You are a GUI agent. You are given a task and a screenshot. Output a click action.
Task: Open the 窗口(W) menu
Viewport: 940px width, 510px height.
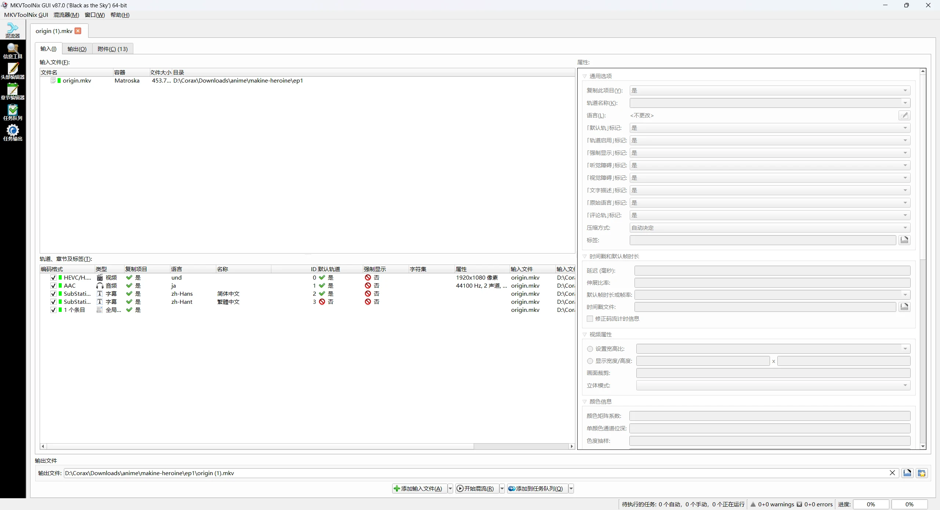click(95, 15)
